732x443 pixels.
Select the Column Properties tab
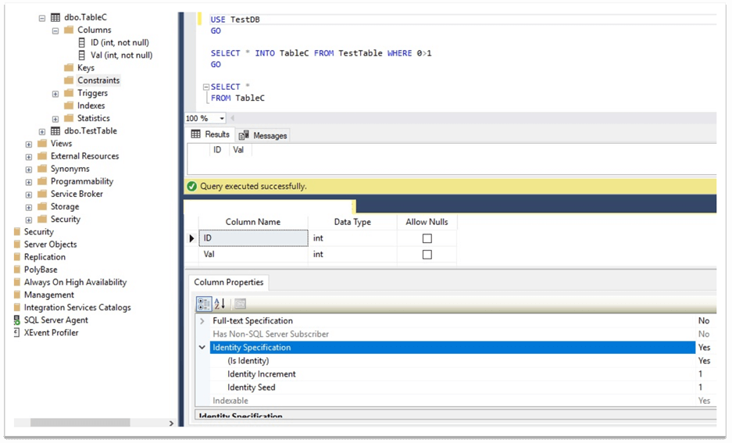(229, 282)
